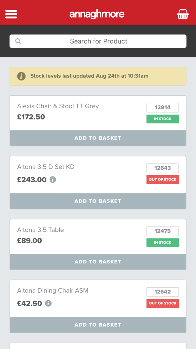This screenshot has width=196, height=349.
Task: Click the search magnifier icon
Action: click(18, 41)
